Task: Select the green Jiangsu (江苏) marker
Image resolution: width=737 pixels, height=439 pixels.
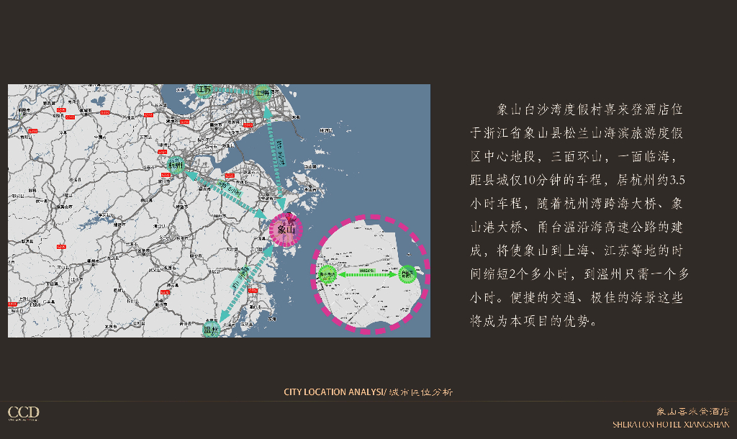Action: (204, 90)
